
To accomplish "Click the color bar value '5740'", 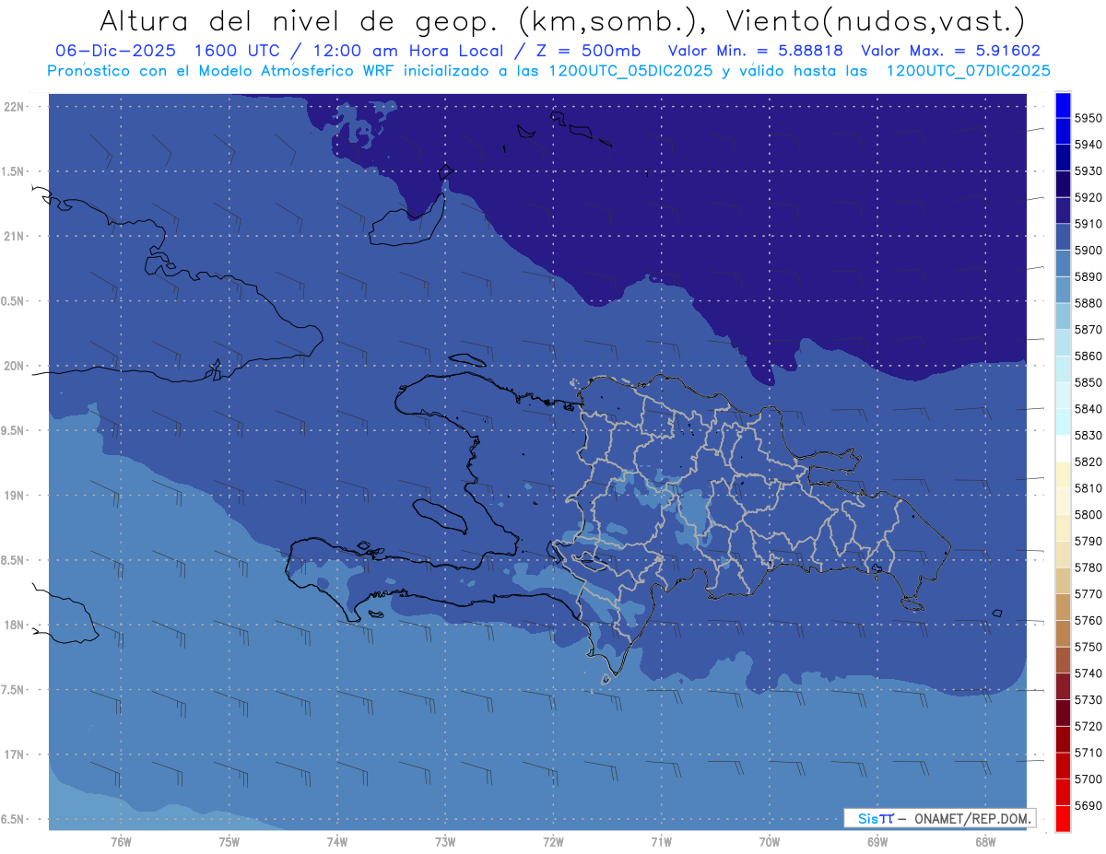I will [1088, 673].
